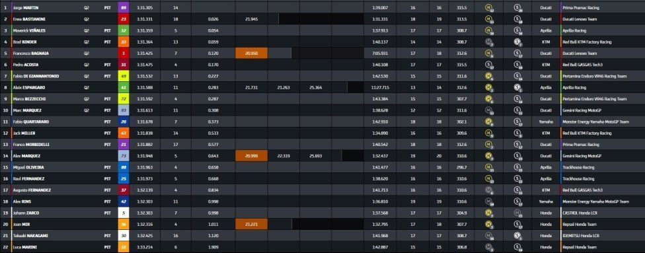Screen dimensions: 645x253
Task: Click Luca Marini's front tyre icon
Action: click(488, 247)
